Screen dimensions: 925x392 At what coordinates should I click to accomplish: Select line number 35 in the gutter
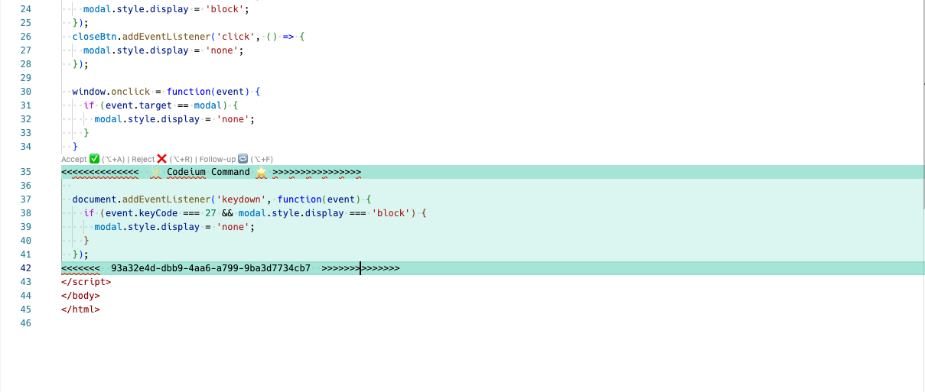[26, 172]
